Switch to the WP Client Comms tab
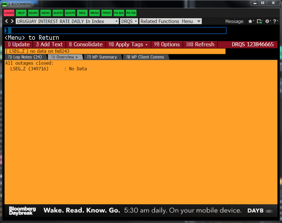 (x=145, y=57)
